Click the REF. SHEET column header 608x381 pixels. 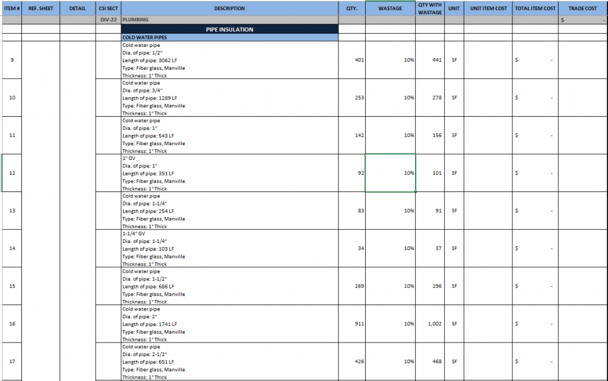tap(41, 8)
